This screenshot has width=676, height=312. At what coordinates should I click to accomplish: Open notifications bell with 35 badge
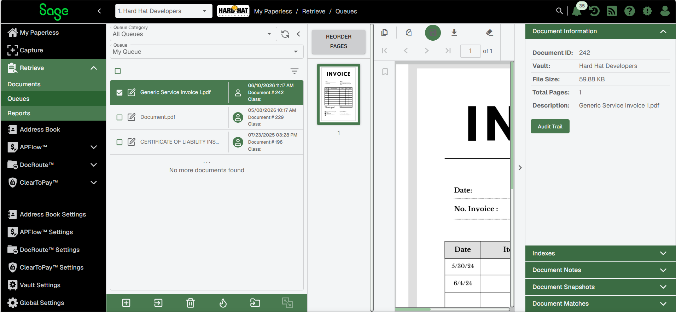click(577, 11)
